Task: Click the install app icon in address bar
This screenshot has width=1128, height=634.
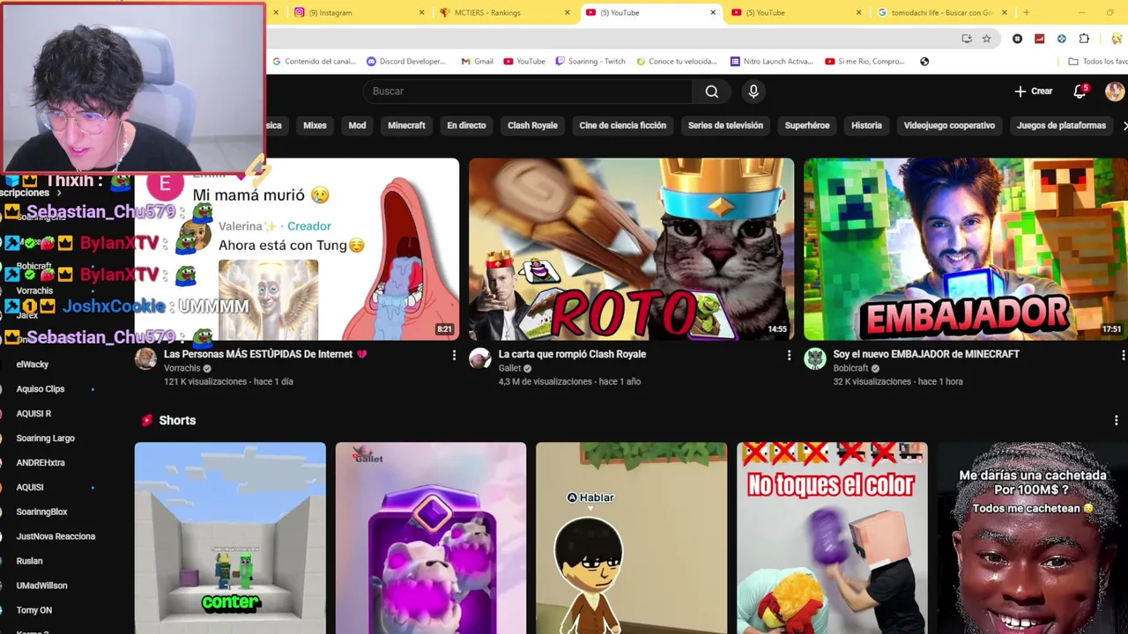Action: point(967,39)
